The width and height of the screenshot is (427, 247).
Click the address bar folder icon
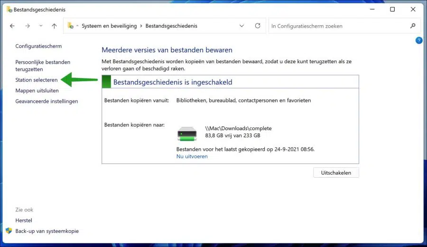(71, 26)
